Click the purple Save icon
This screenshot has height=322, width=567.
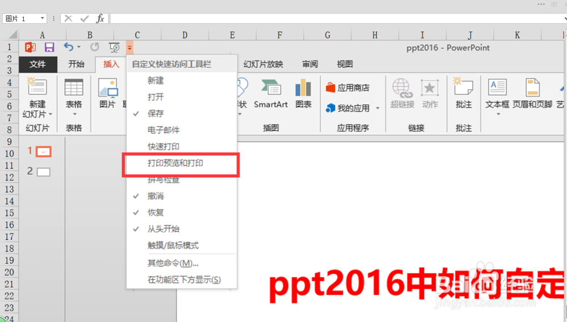[49, 48]
